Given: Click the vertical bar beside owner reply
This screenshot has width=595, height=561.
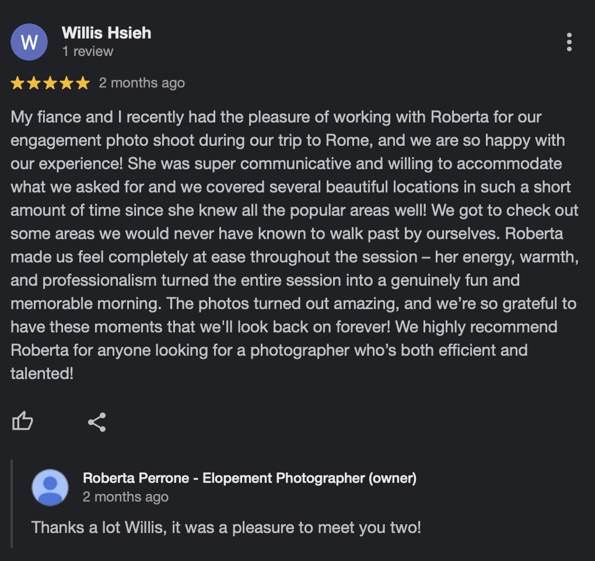Looking at the screenshot, I should (x=12, y=504).
